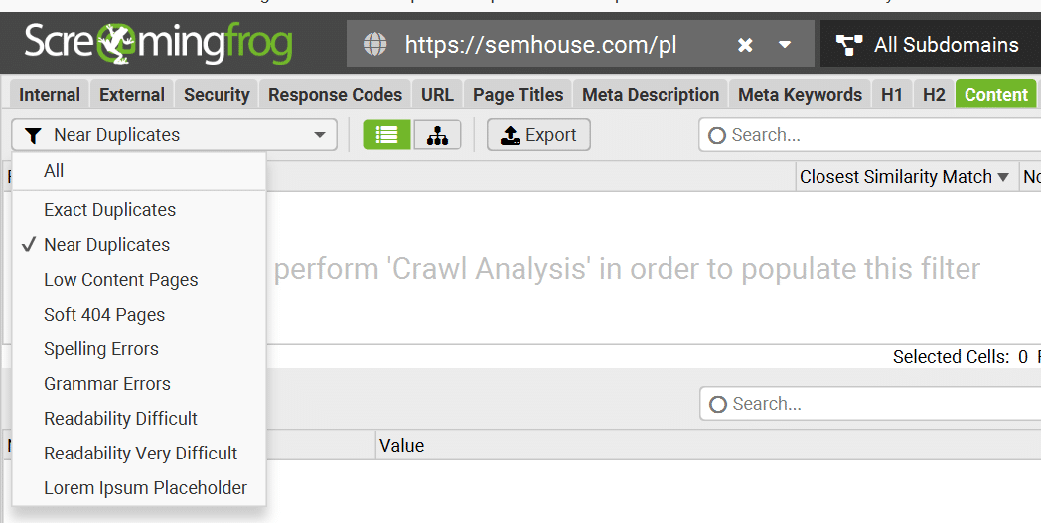The width and height of the screenshot is (1041, 523).
Task: Select Exact Duplicates from filter list
Action: point(109,210)
